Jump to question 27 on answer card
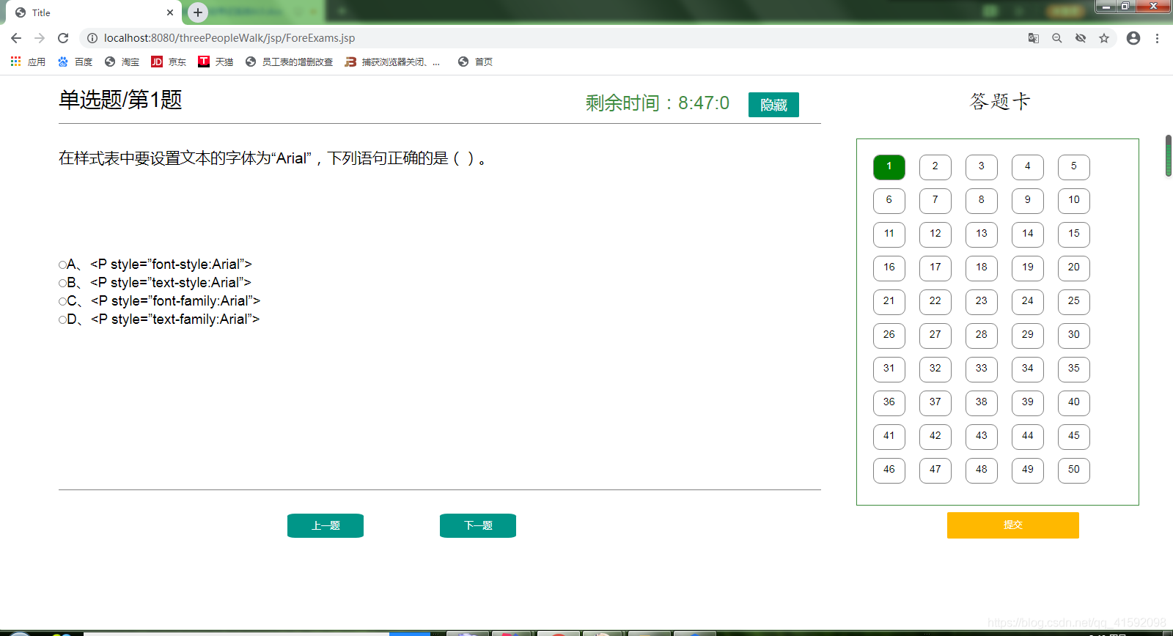 click(x=935, y=336)
